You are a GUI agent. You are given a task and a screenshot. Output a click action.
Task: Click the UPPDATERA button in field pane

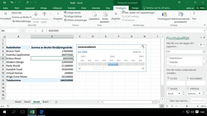(198, 101)
